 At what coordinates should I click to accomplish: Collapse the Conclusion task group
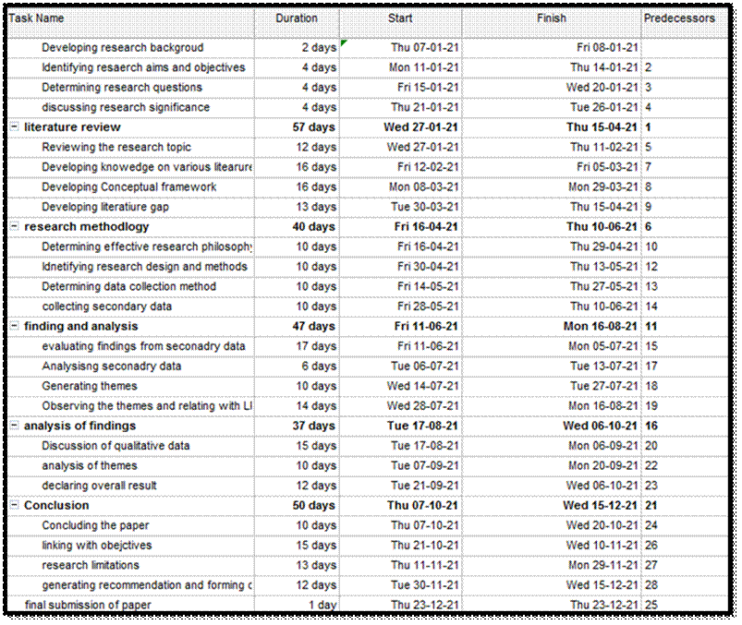(14, 506)
